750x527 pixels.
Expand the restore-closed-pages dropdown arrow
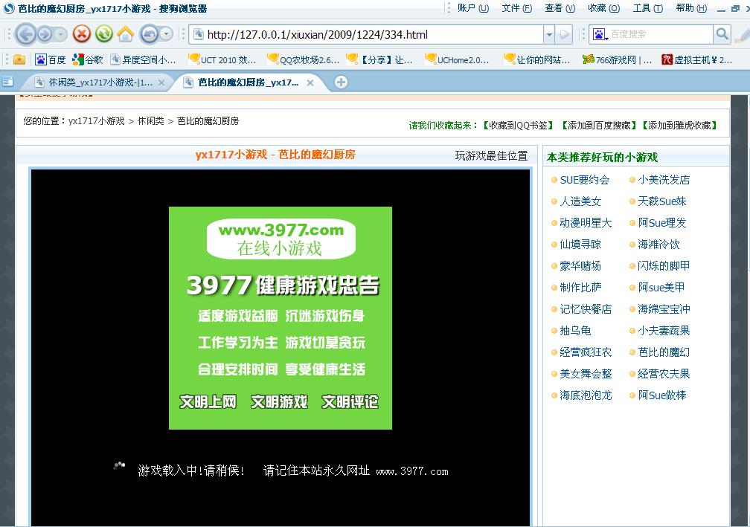pyautogui.click(x=166, y=34)
